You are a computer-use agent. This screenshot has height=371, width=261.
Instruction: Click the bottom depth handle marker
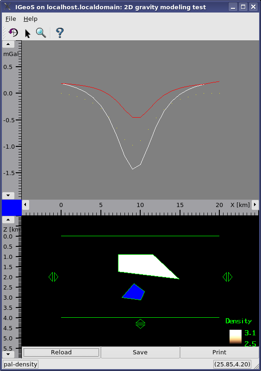click(140, 324)
